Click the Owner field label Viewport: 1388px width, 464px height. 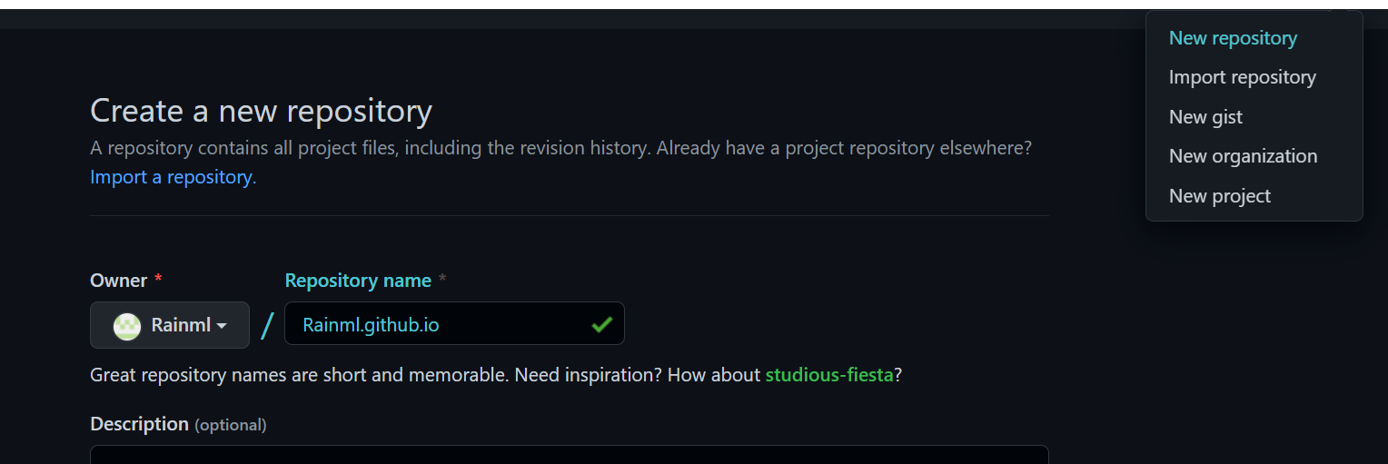(118, 281)
